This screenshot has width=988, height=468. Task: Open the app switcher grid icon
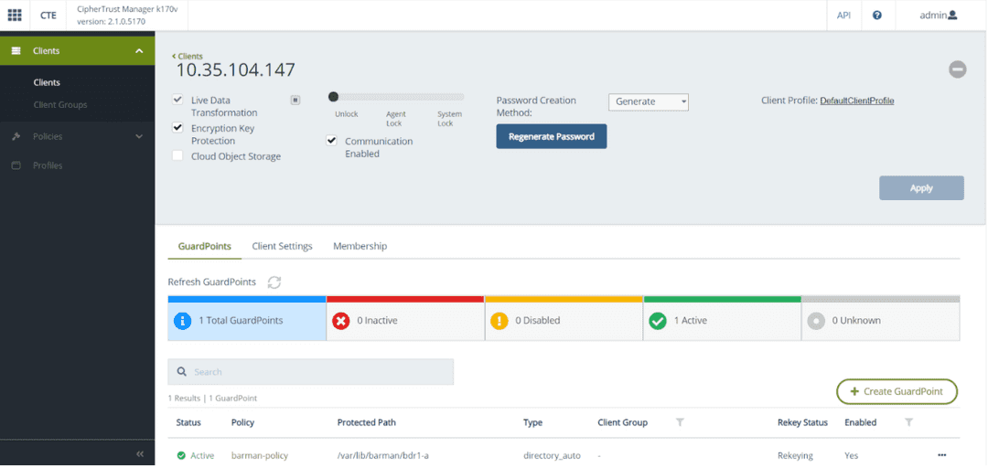15,16
